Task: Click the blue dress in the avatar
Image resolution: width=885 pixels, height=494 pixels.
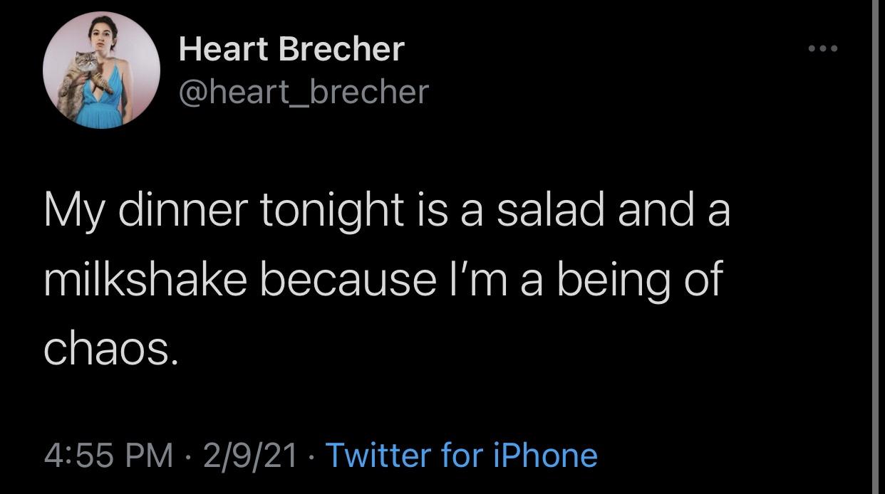Action: [x=101, y=110]
